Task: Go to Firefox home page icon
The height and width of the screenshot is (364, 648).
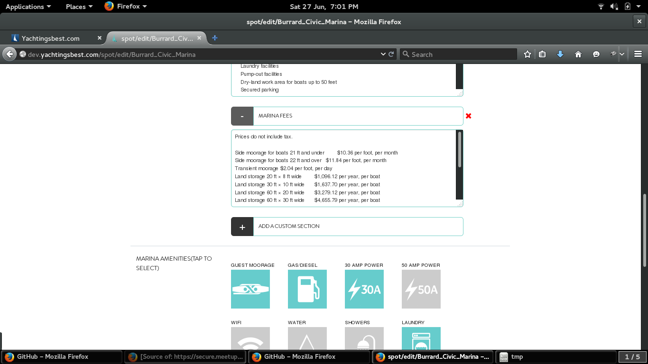Action: tap(578, 55)
